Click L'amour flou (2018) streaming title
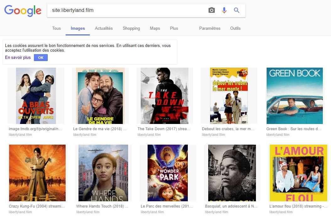This screenshot has width=331, height=216. click(298, 206)
